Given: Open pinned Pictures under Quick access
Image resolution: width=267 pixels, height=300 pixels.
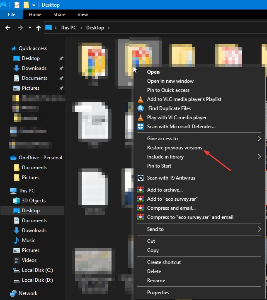Looking at the screenshot, I should [x=31, y=88].
